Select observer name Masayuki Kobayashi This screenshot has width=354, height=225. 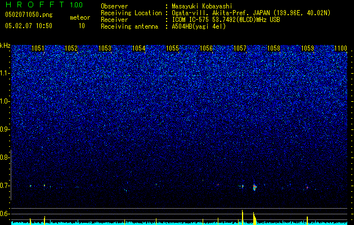click(201, 6)
